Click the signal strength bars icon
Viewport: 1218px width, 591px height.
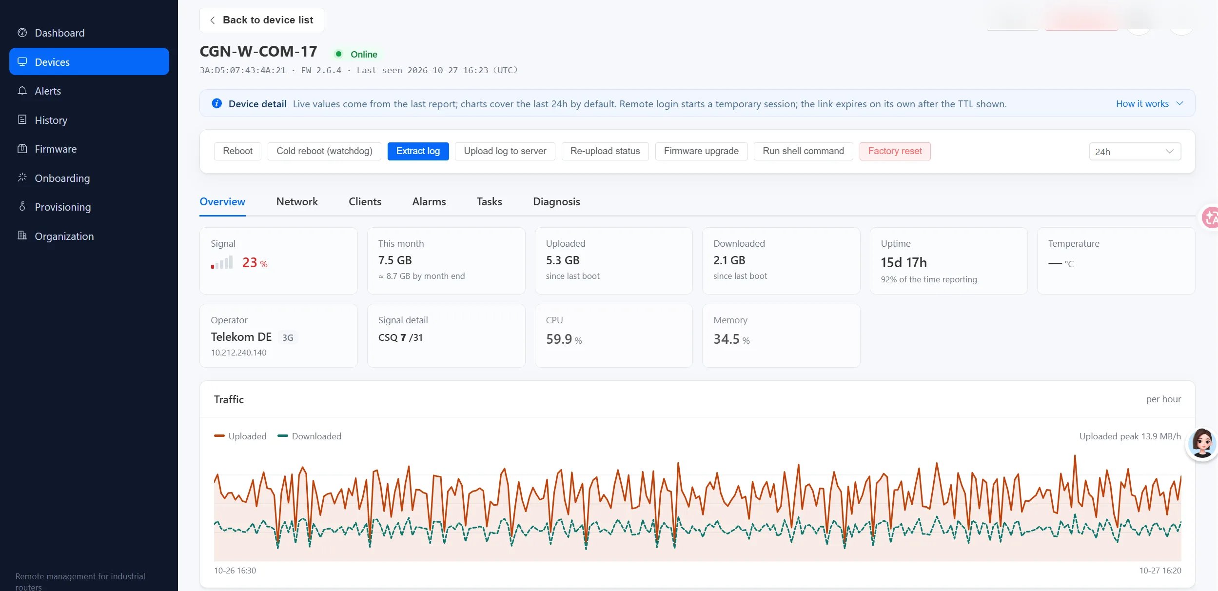click(222, 262)
